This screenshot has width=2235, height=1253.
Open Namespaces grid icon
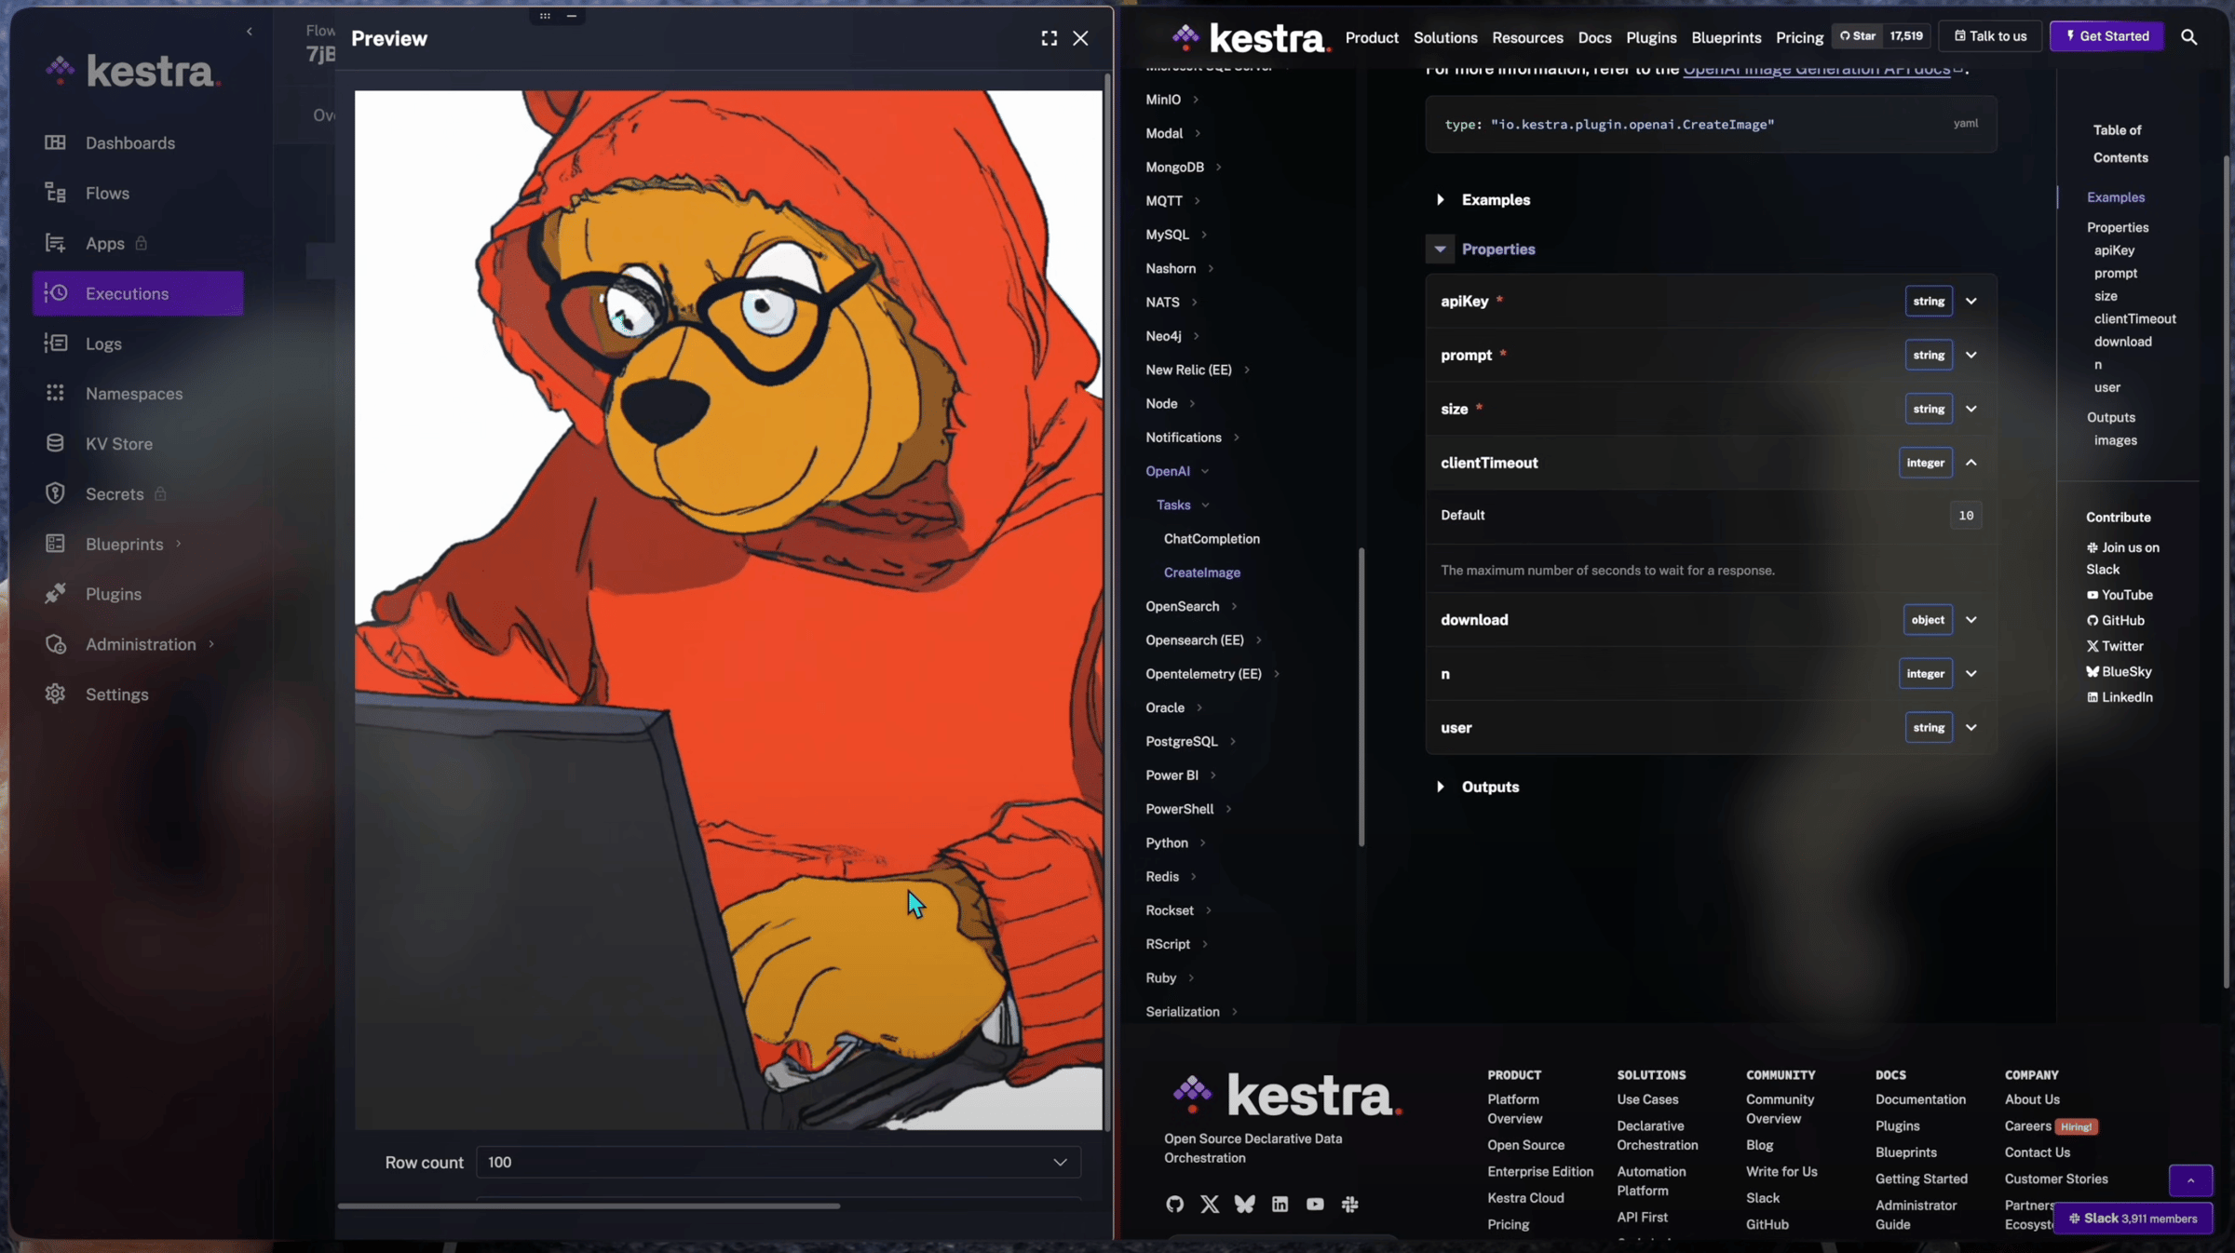[x=55, y=394]
